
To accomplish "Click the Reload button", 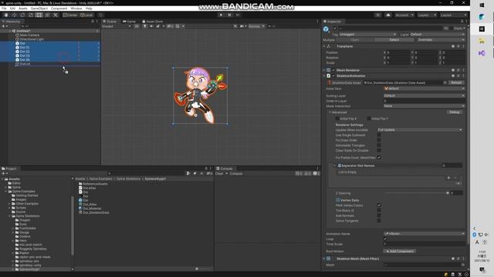I will [456, 82].
